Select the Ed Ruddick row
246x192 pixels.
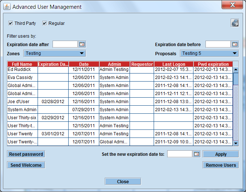pyautogui.click(x=120, y=69)
